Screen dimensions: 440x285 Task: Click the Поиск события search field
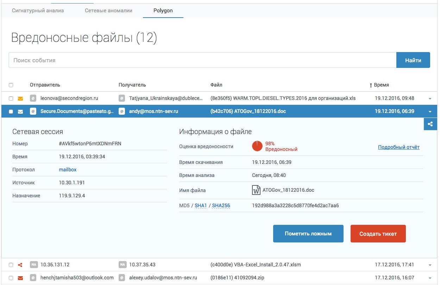pos(202,60)
